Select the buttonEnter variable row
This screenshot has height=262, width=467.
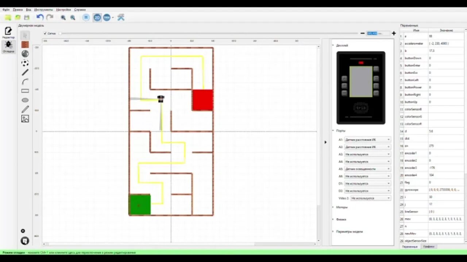click(432, 65)
